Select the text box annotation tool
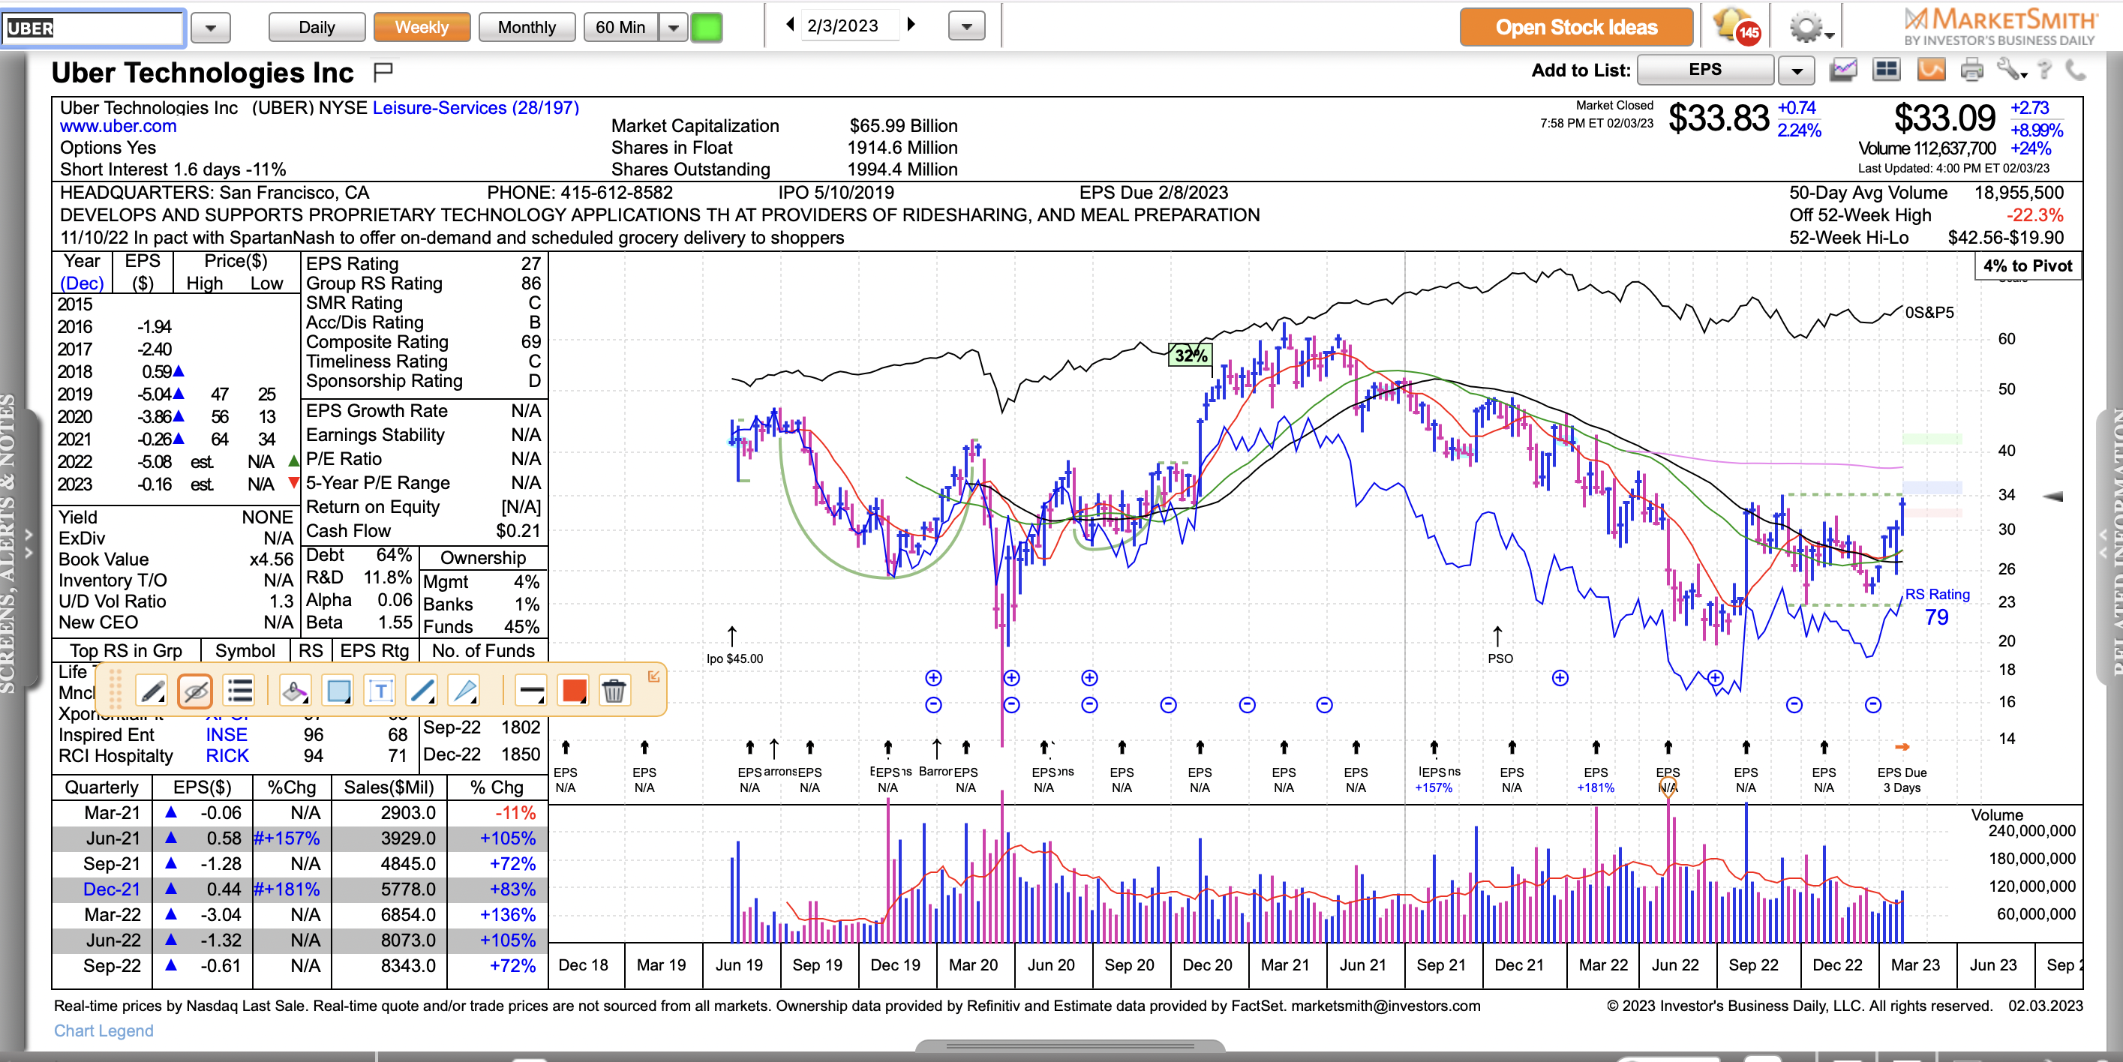The width and height of the screenshot is (2123, 1062). [380, 691]
